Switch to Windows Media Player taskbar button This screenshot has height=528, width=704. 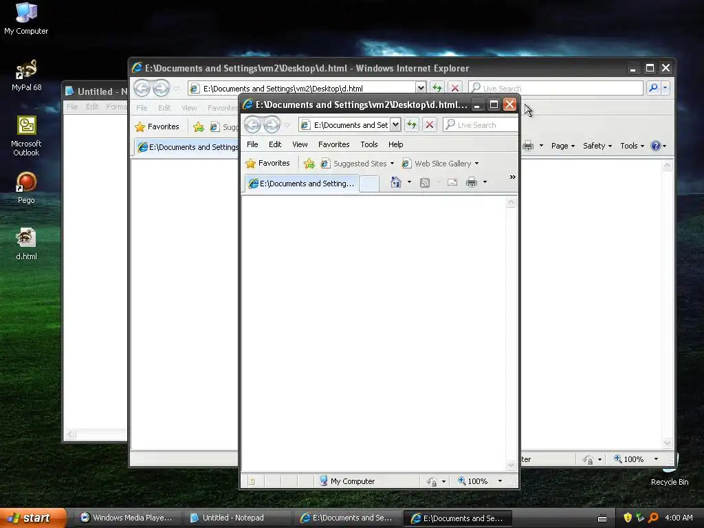(126, 518)
